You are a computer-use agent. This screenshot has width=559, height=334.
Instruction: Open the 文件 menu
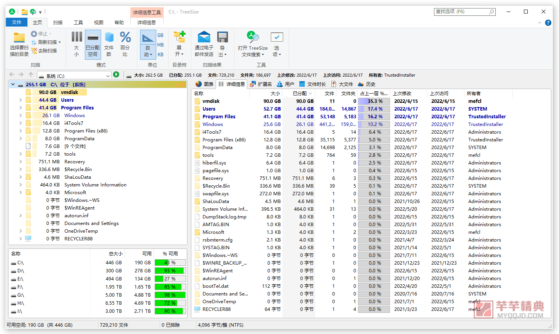point(17,22)
